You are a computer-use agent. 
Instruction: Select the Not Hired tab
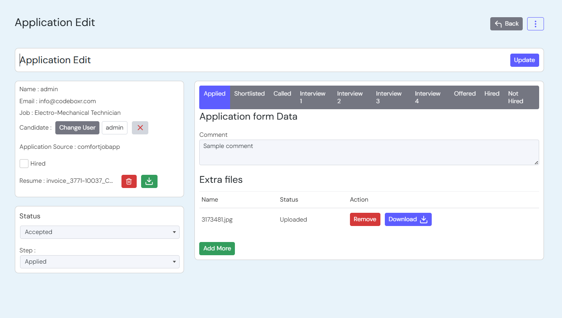[x=516, y=97]
